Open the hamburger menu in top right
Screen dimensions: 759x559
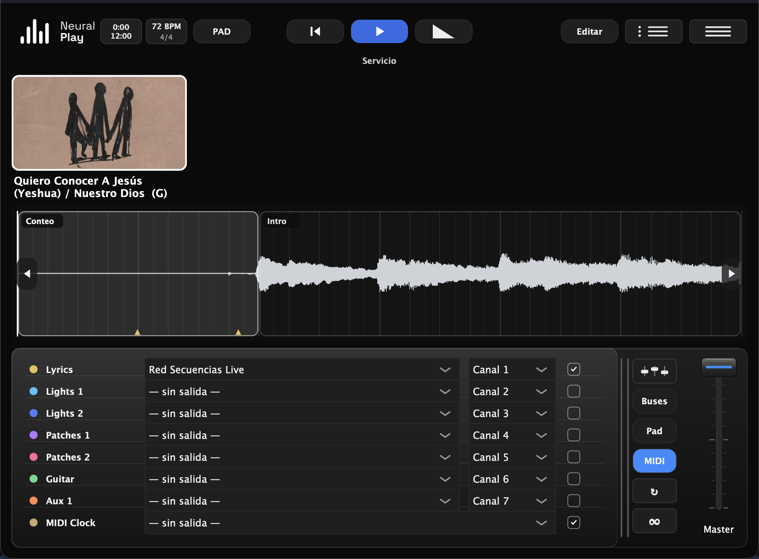click(x=718, y=31)
